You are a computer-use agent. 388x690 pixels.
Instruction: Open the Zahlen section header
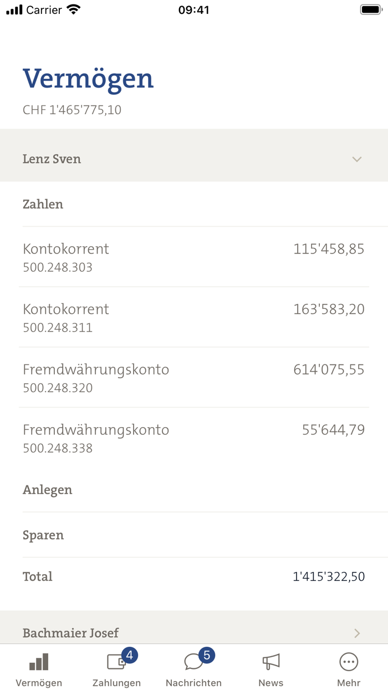[x=194, y=204]
